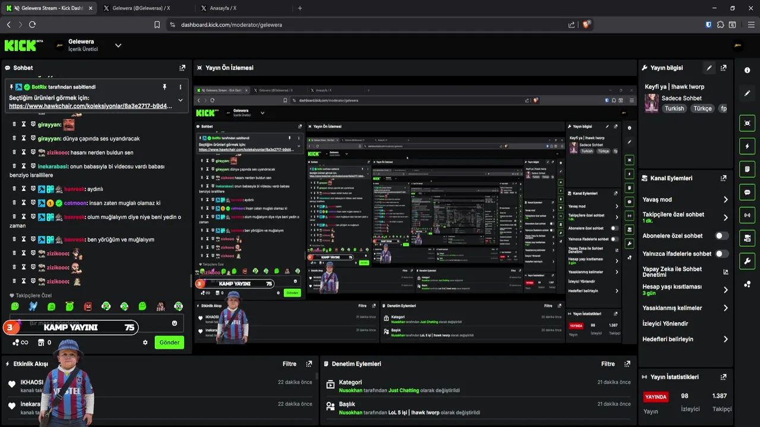Open the Kick gift shop icon
Screen dimensions: 760x427
[41, 342]
